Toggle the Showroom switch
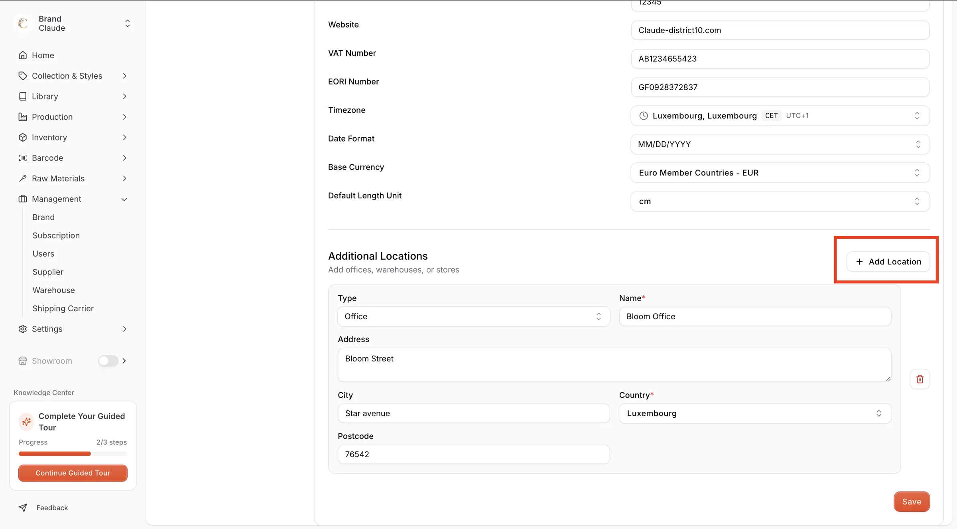This screenshot has height=529, width=957. click(x=108, y=361)
